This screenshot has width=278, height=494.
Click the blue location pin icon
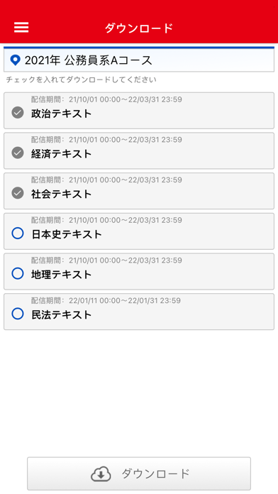[15, 60]
